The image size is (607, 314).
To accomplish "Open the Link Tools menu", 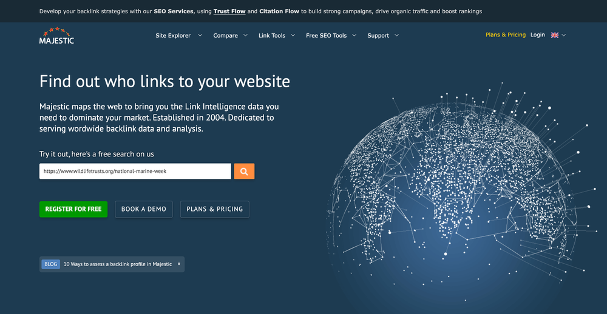I will pyautogui.click(x=272, y=36).
